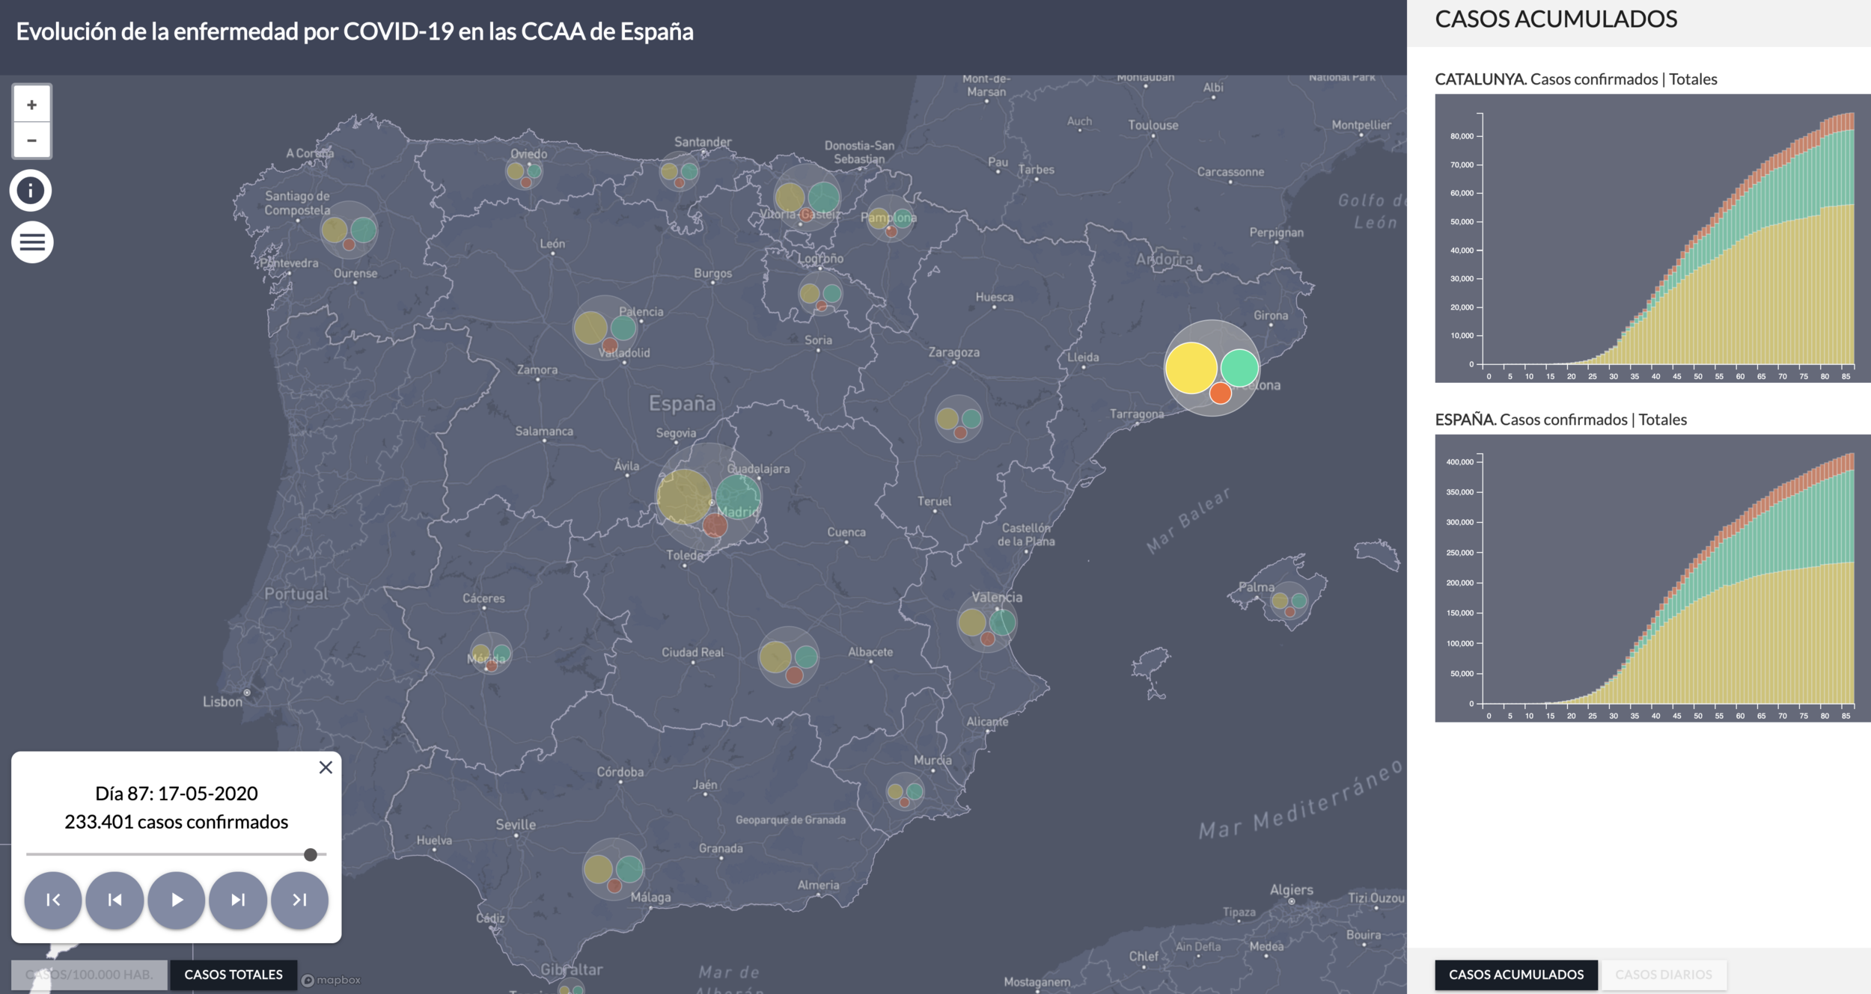Step back one day
Viewport: 1871px width, 994px height.
(x=115, y=900)
